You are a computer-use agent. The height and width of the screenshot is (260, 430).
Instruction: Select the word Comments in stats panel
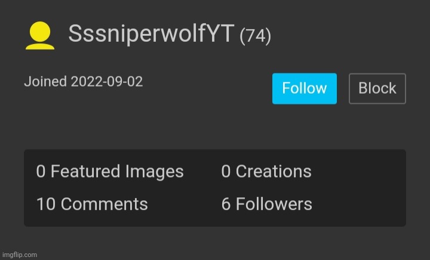pos(104,204)
